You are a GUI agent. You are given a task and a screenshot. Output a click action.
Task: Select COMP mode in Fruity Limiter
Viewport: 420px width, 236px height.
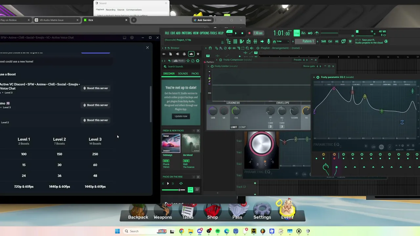(x=242, y=127)
